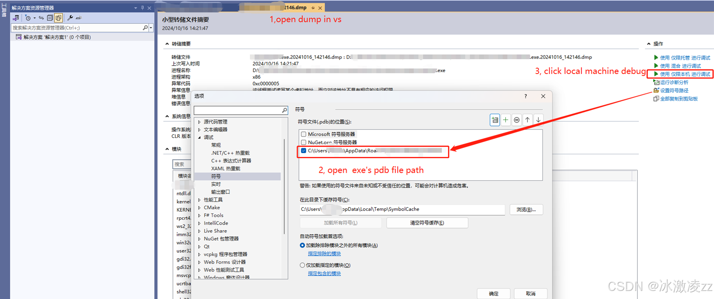Move symbol location up with arrow icon
The width and height of the screenshot is (714, 299).
coord(528,120)
